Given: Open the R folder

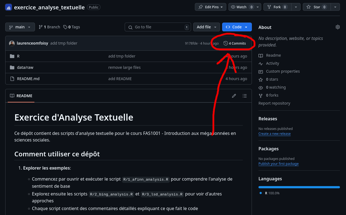Looking at the screenshot, I should pyautogui.click(x=18, y=56).
